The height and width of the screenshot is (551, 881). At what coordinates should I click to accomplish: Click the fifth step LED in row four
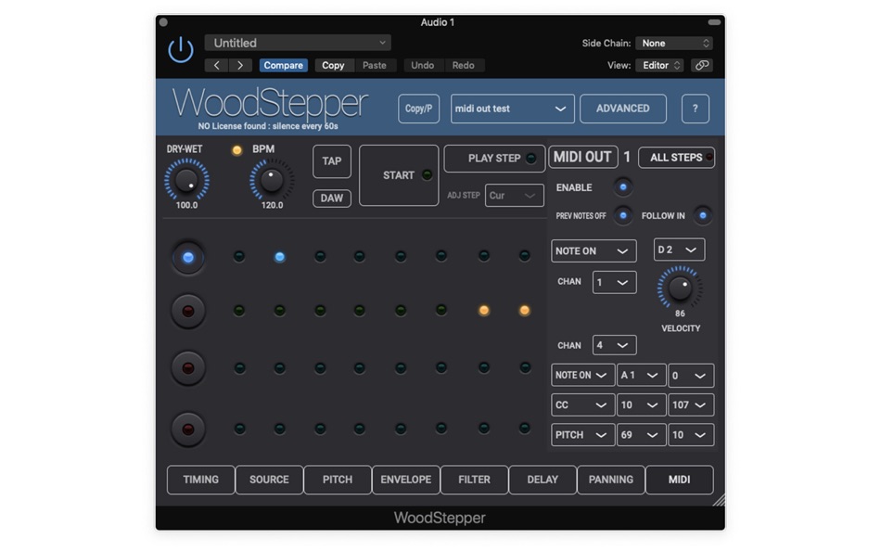401,429
